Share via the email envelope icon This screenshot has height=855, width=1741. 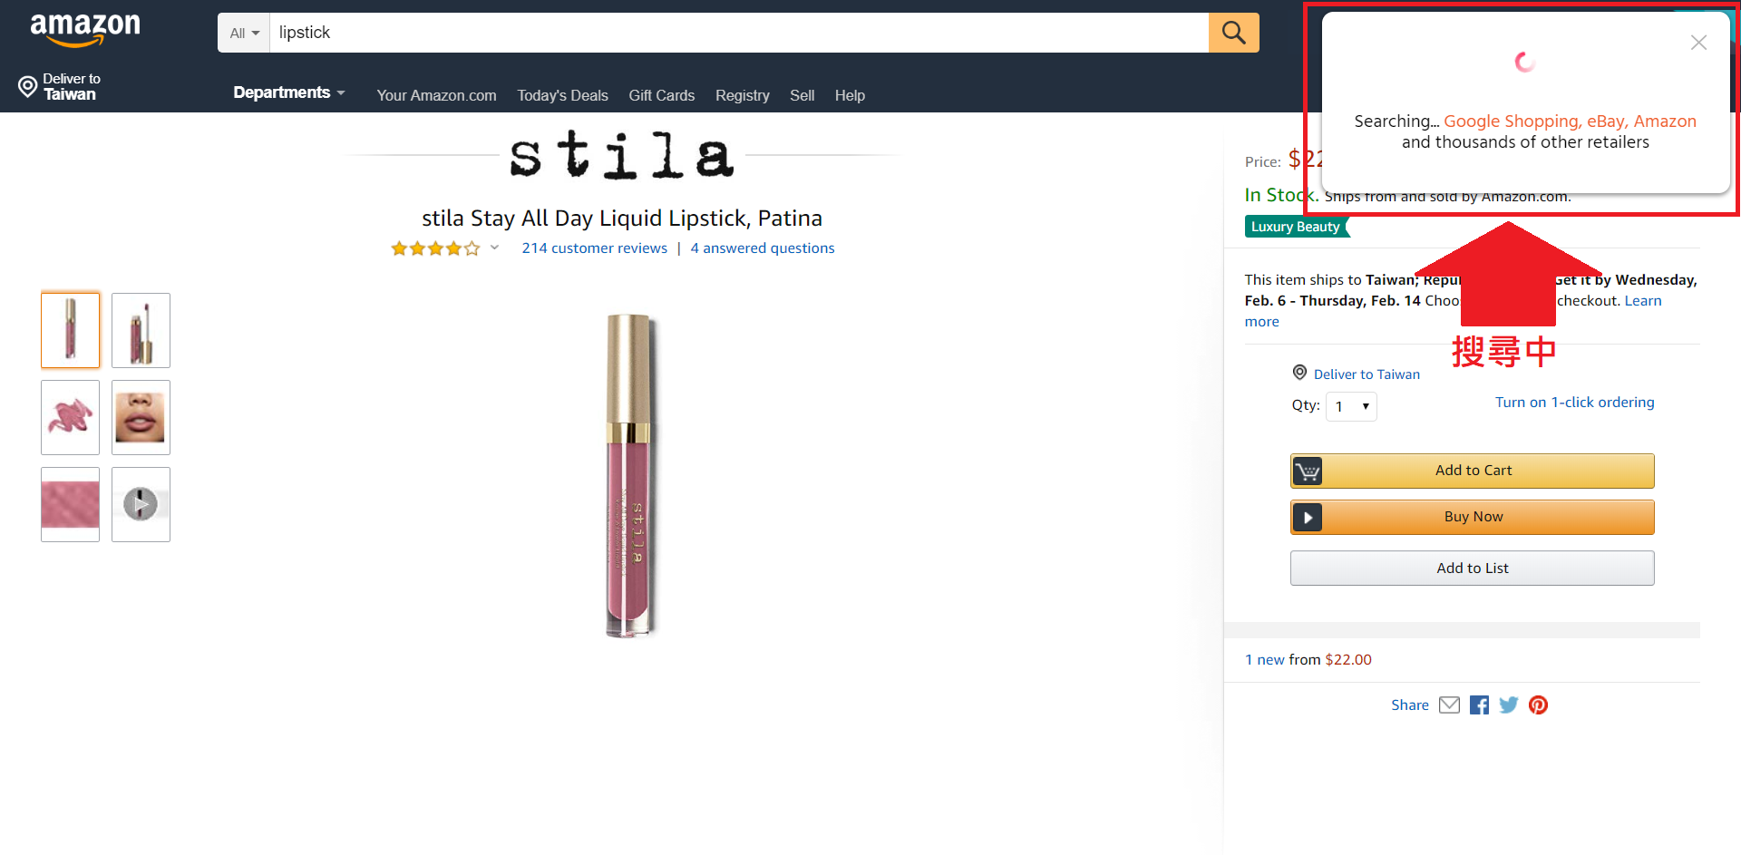tap(1449, 705)
